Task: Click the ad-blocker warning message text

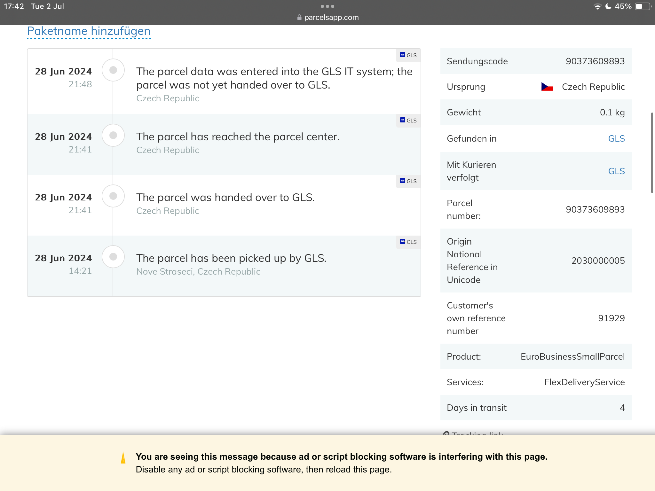Action: point(341,457)
